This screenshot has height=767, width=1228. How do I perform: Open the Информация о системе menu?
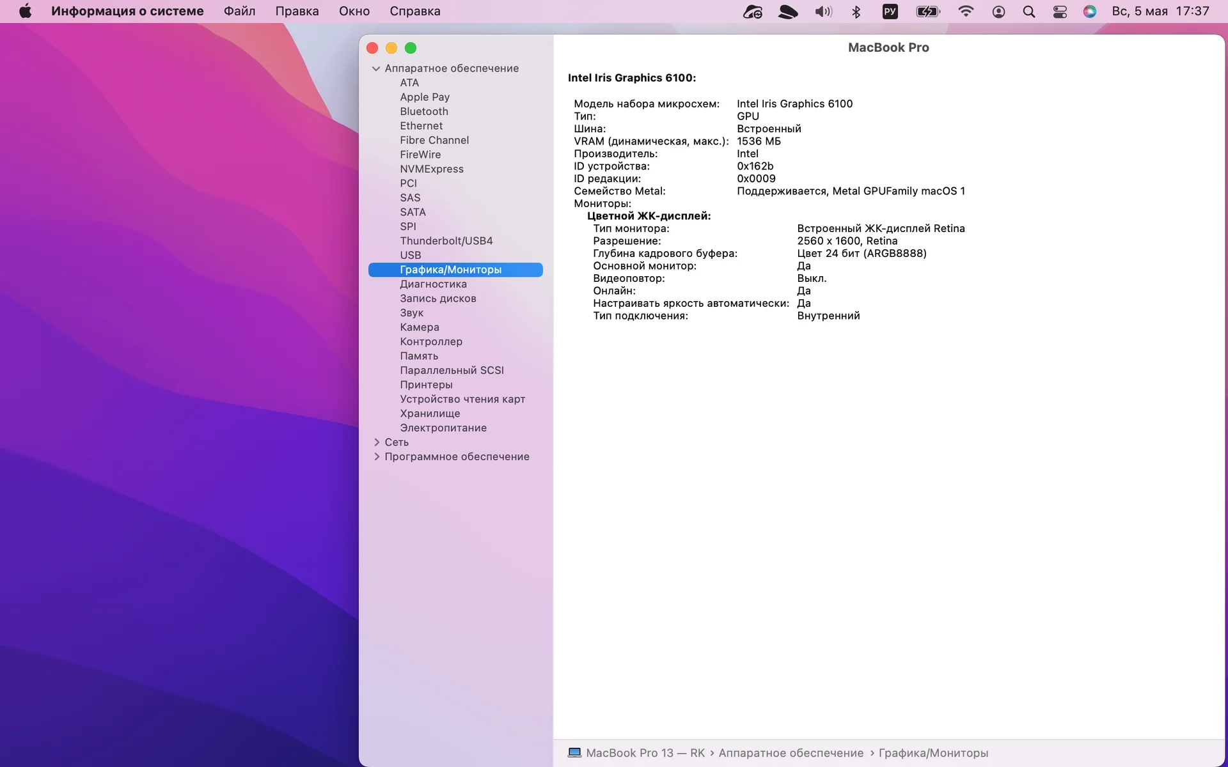127,11
